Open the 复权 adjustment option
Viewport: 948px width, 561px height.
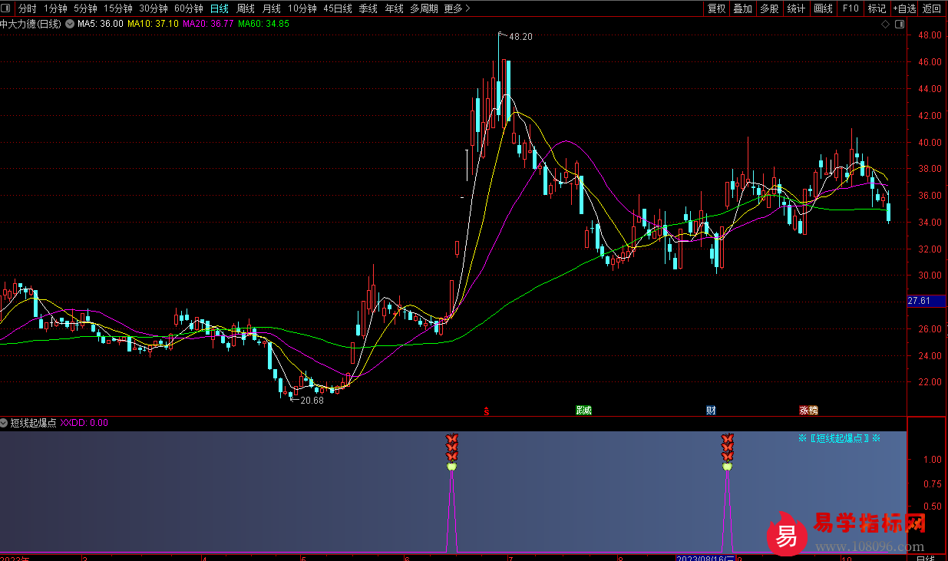point(716,8)
